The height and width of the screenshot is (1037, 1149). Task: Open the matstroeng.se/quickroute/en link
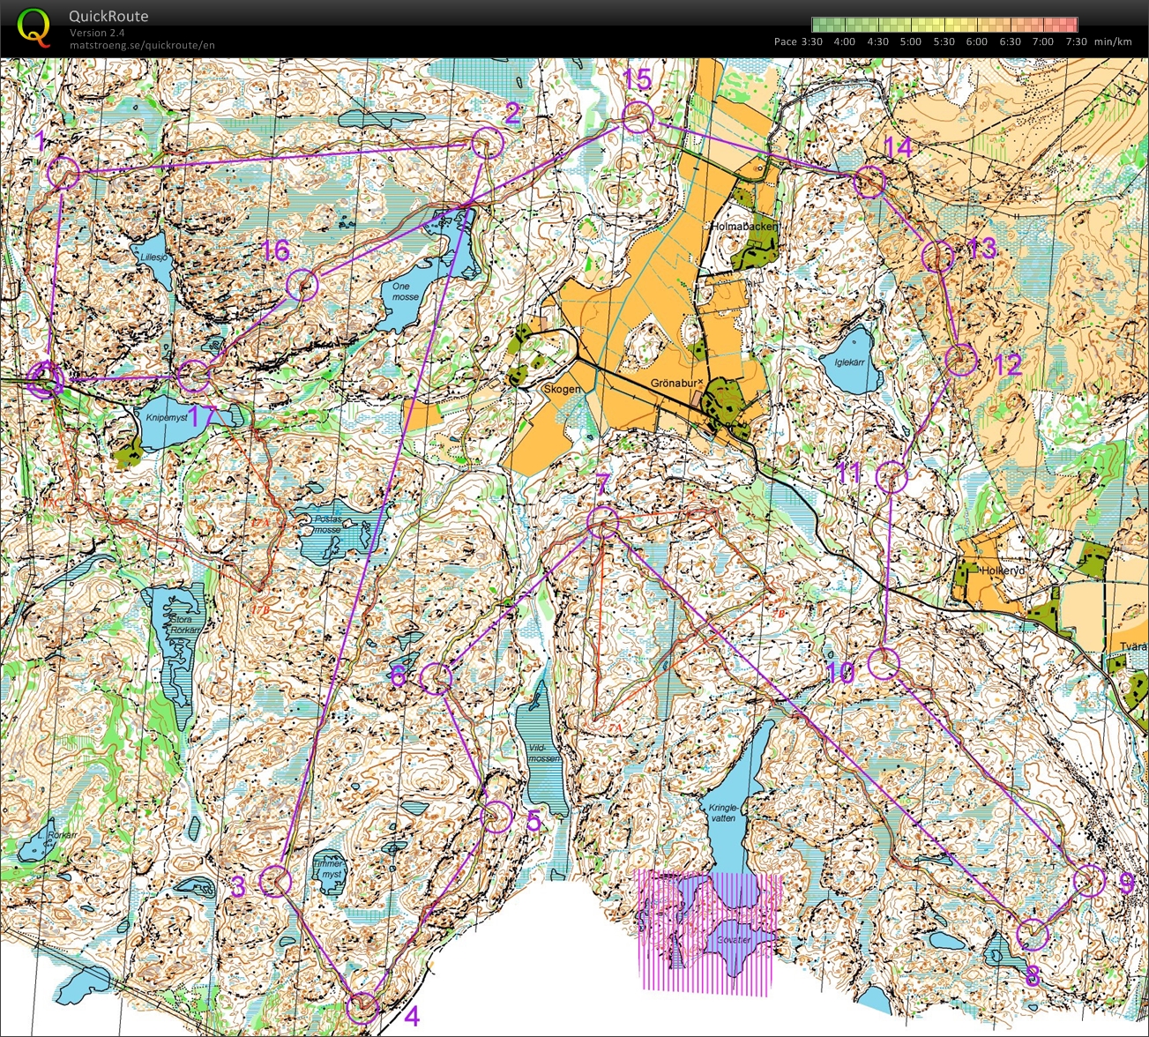142,45
